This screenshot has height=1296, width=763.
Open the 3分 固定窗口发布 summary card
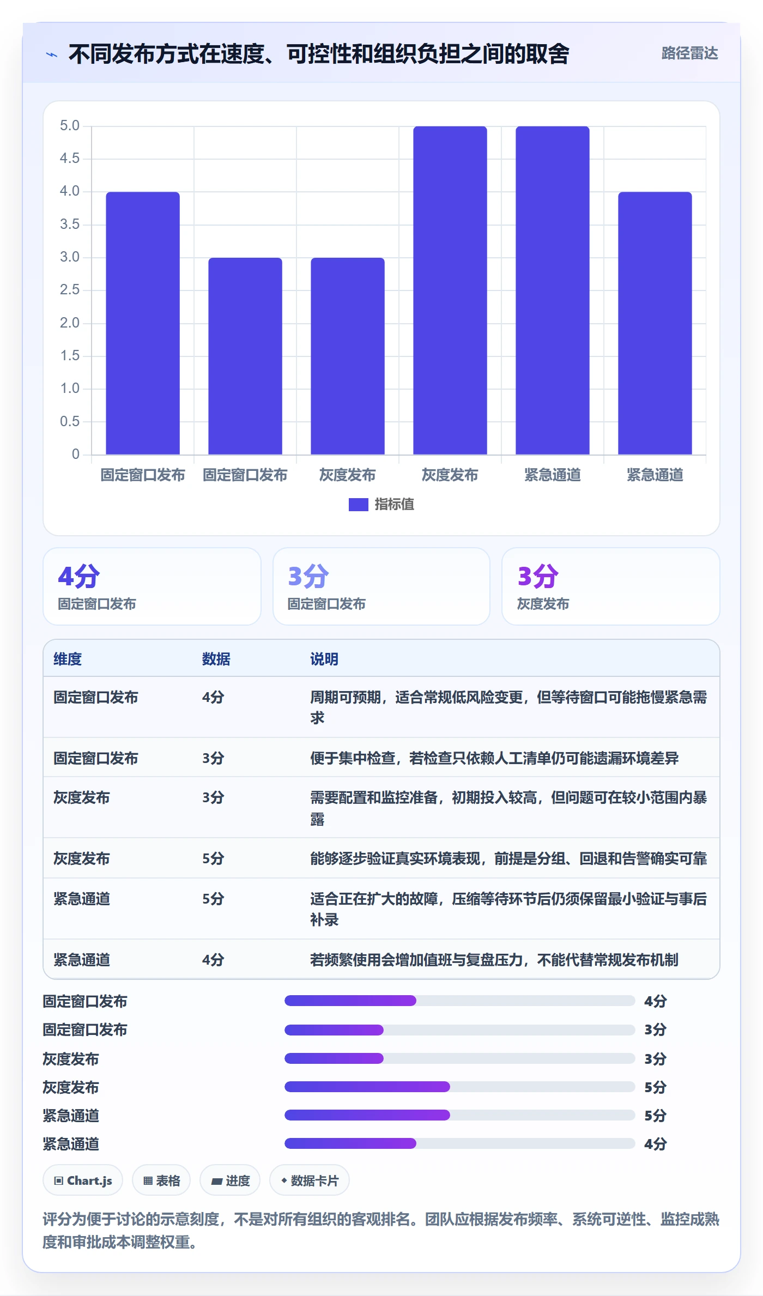tap(381, 586)
